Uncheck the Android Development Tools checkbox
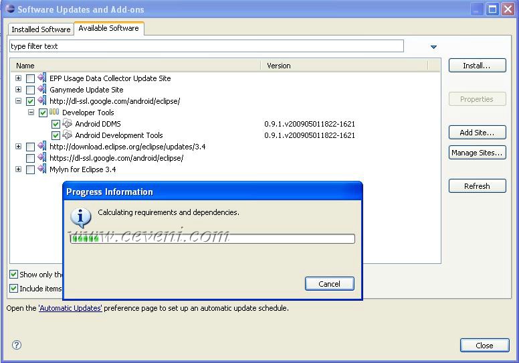The height and width of the screenshot is (363, 519). click(x=56, y=135)
